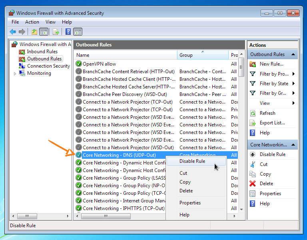307x240 pixels.
Task: Select Outbound Rules in the tree
Action: click(44, 59)
